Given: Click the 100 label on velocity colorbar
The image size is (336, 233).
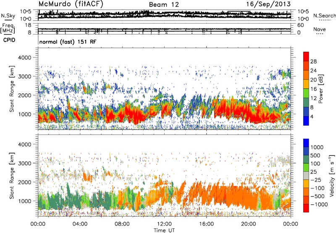Looking at the screenshot, I should click(x=315, y=164).
